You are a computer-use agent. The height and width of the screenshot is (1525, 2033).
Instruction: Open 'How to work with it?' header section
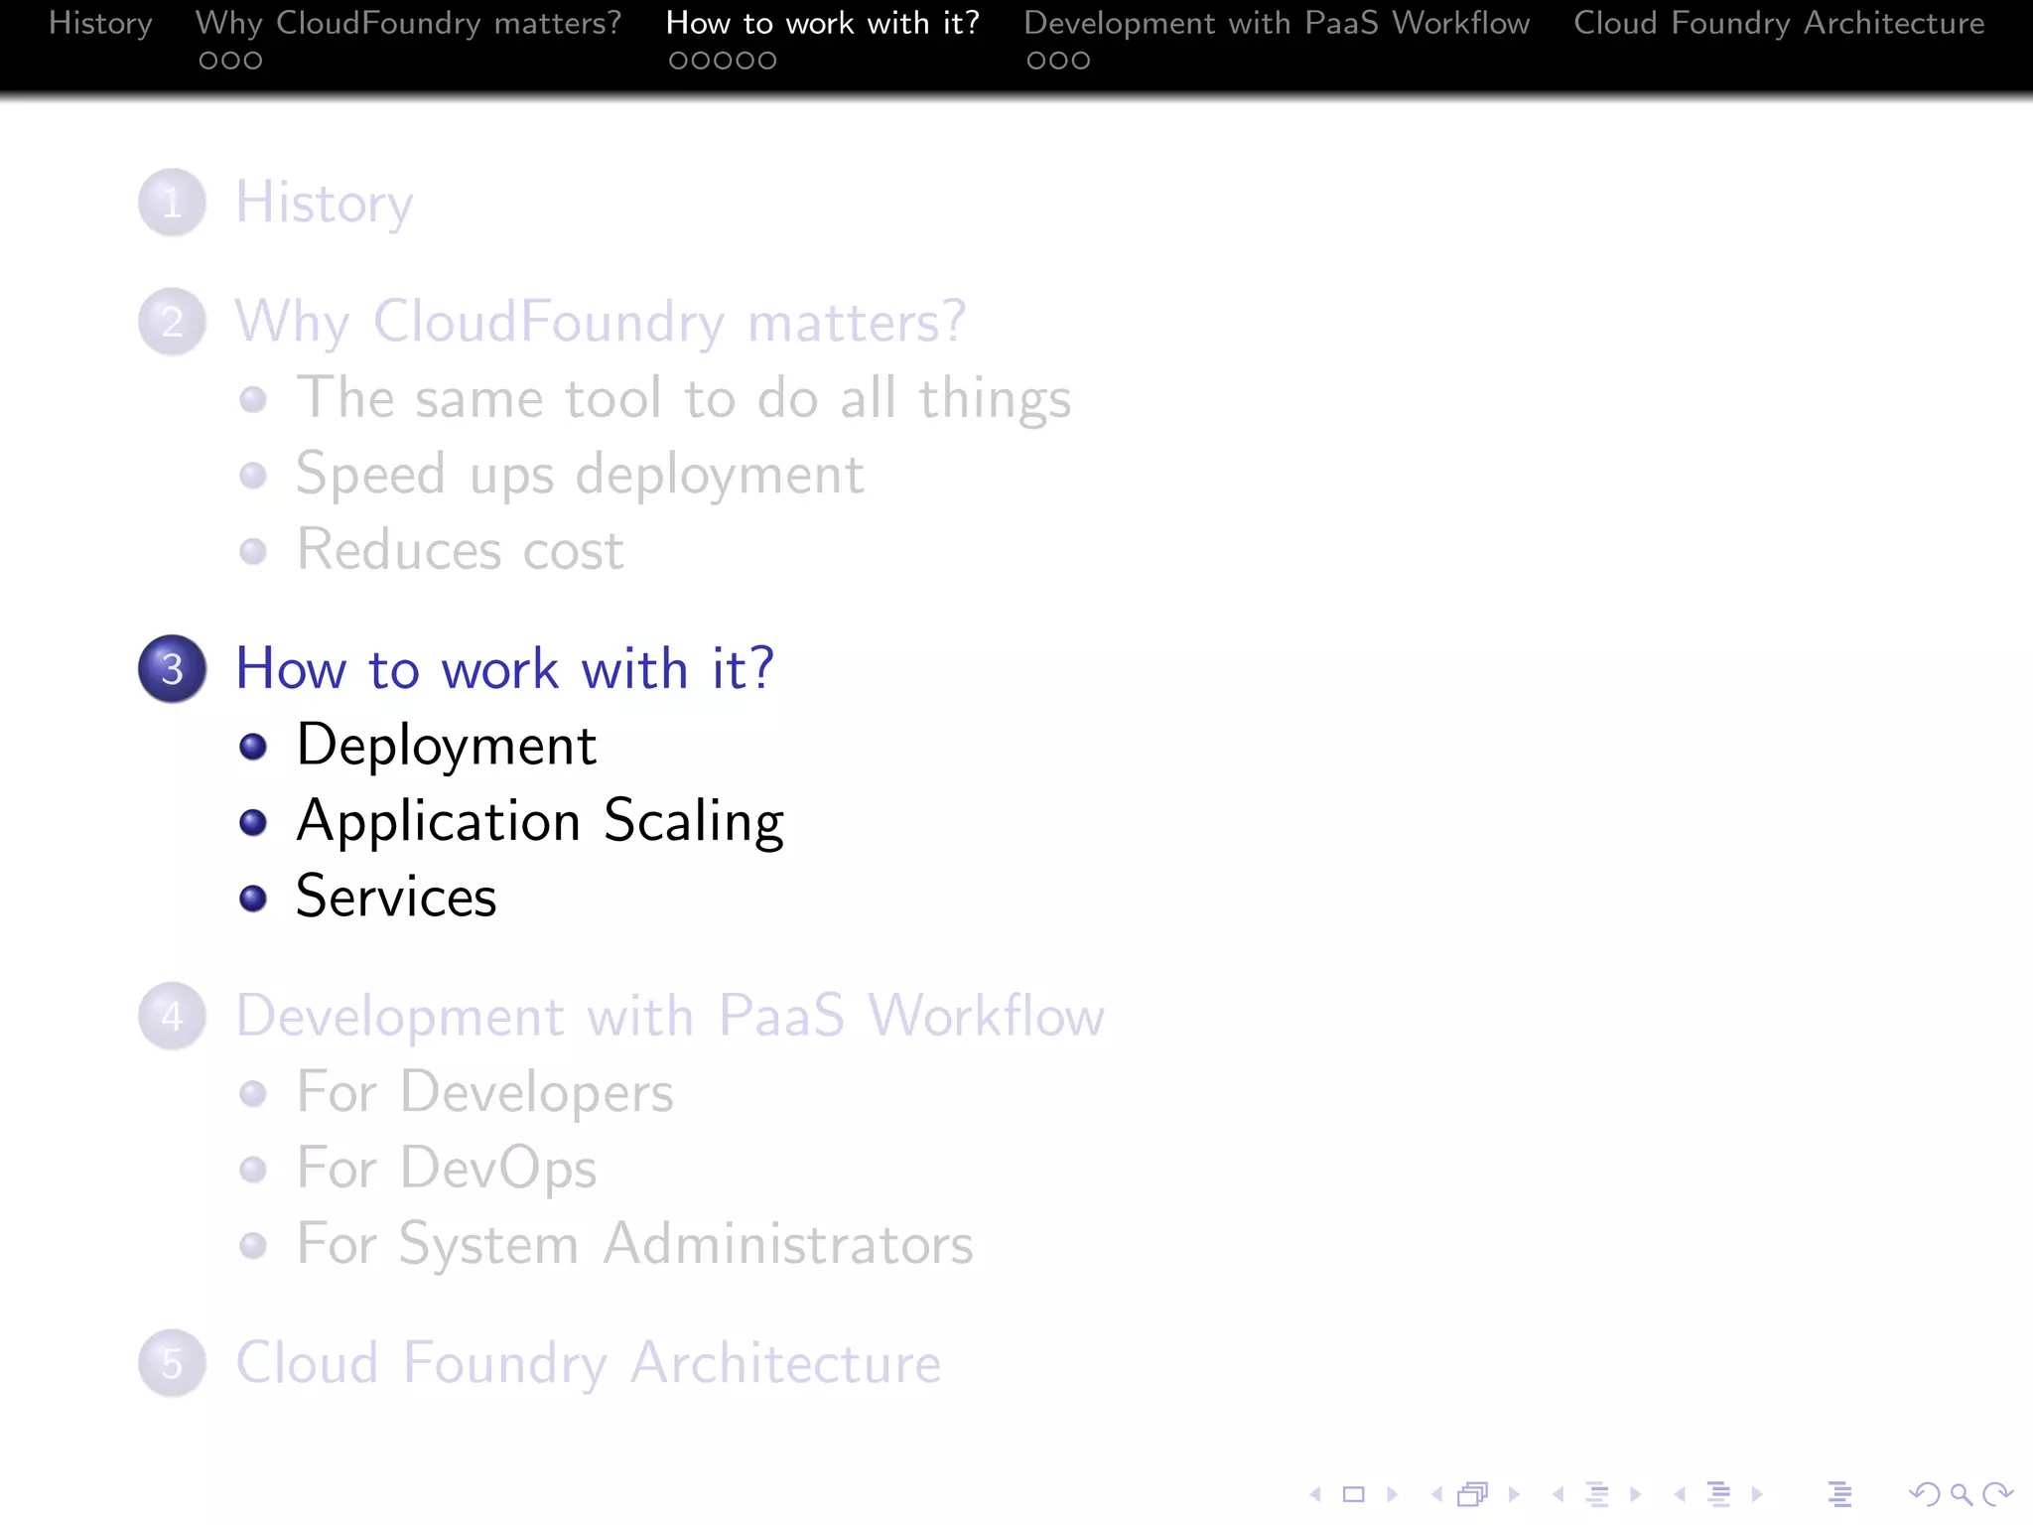823,23
